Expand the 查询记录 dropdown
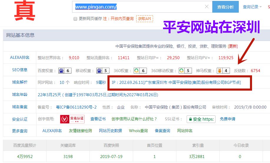 [252, 7]
